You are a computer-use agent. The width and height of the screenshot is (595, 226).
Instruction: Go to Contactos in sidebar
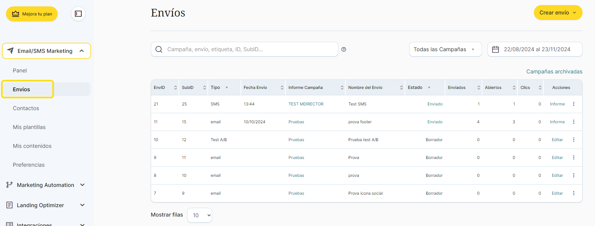pos(26,108)
